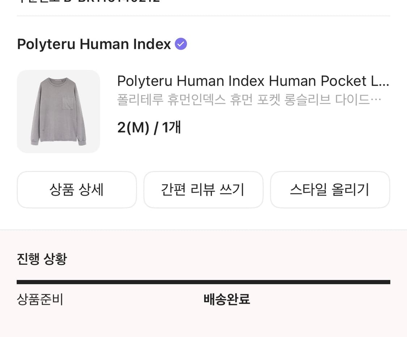Click the 진행 상황 section heading
The image size is (407, 337).
[42, 259]
